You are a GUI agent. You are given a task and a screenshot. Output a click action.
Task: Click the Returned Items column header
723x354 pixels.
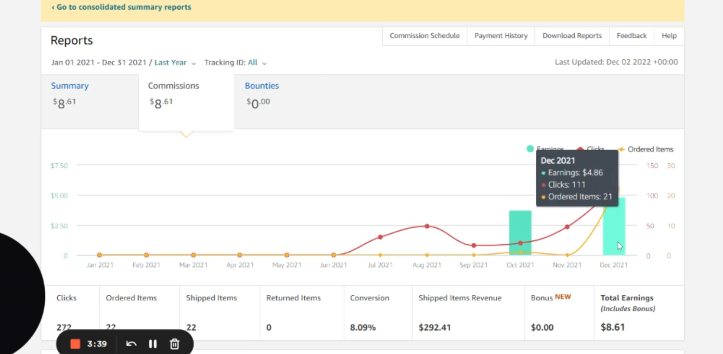click(x=294, y=298)
